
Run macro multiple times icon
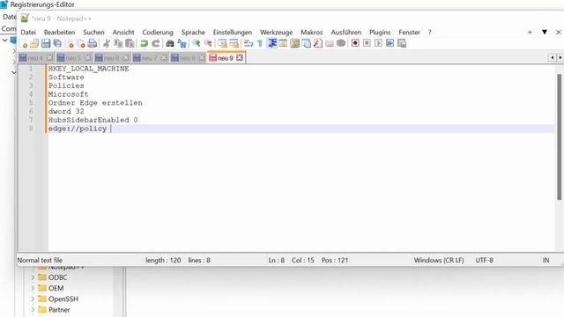coord(390,43)
